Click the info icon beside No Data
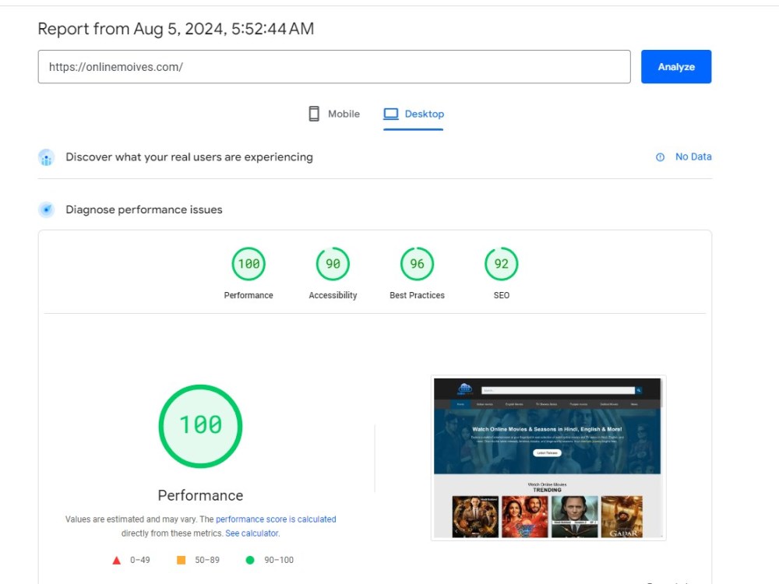Image resolution: width=779 pixels, height=584 pixels. (661, 157)
